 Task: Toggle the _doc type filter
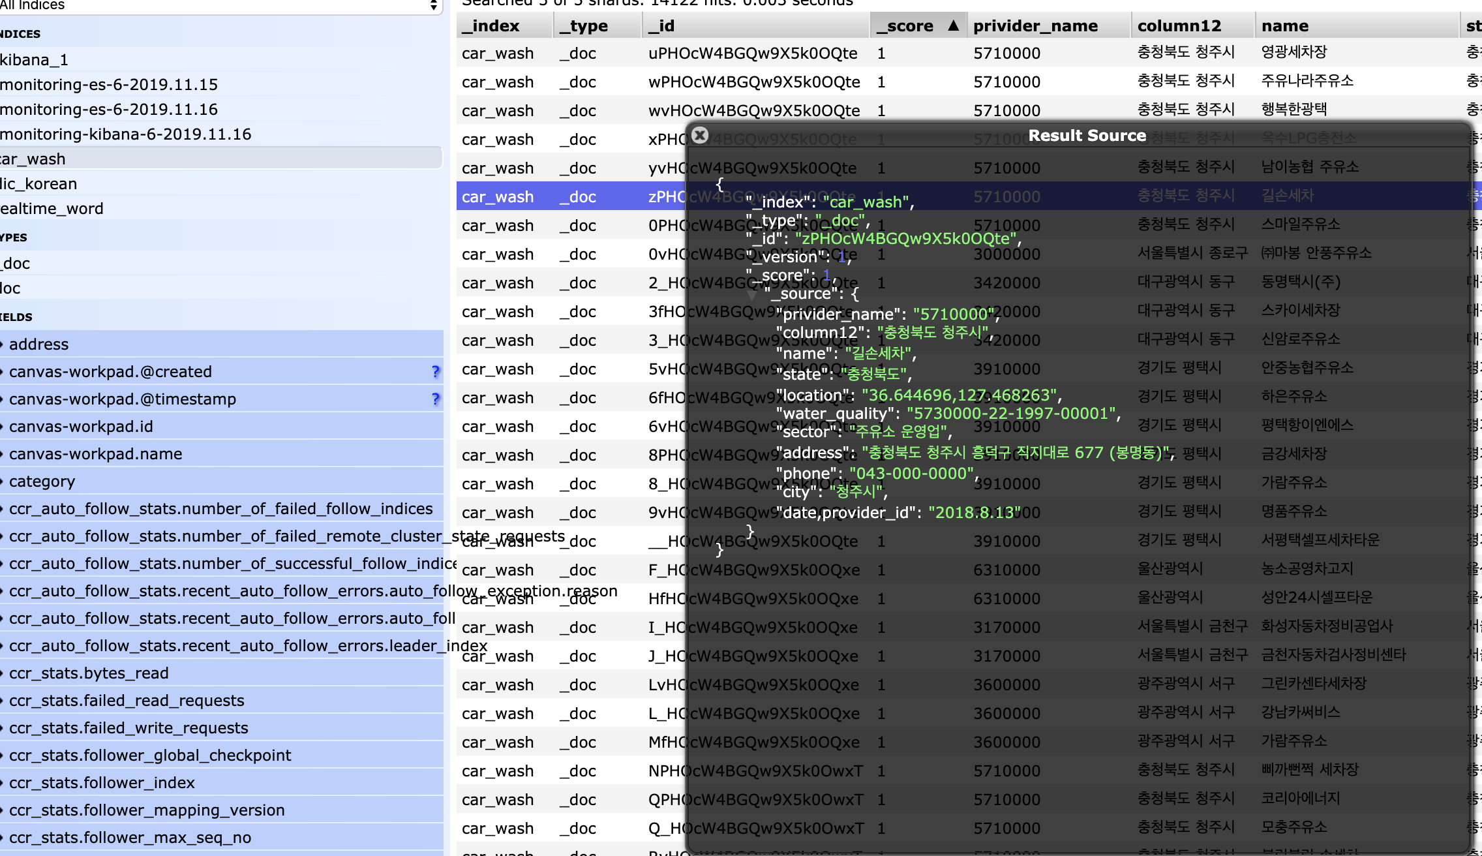tap(16, 263)
